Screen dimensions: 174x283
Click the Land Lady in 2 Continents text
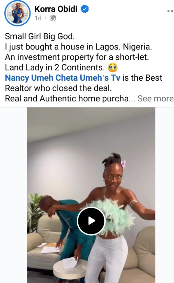point(55,67)
